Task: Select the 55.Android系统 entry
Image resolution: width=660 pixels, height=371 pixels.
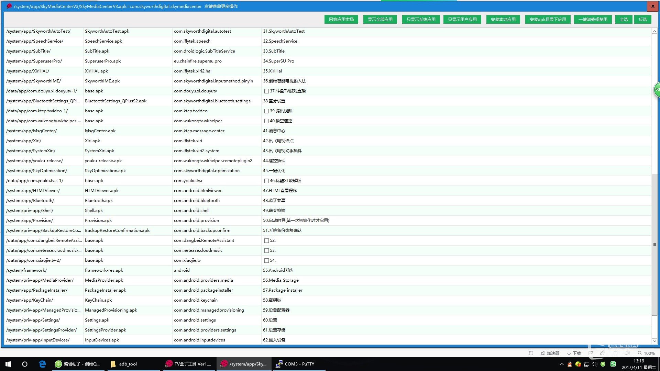Action: (x=278, y=270)
